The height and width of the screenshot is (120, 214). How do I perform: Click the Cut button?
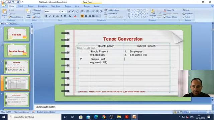[x=11, y=10]
